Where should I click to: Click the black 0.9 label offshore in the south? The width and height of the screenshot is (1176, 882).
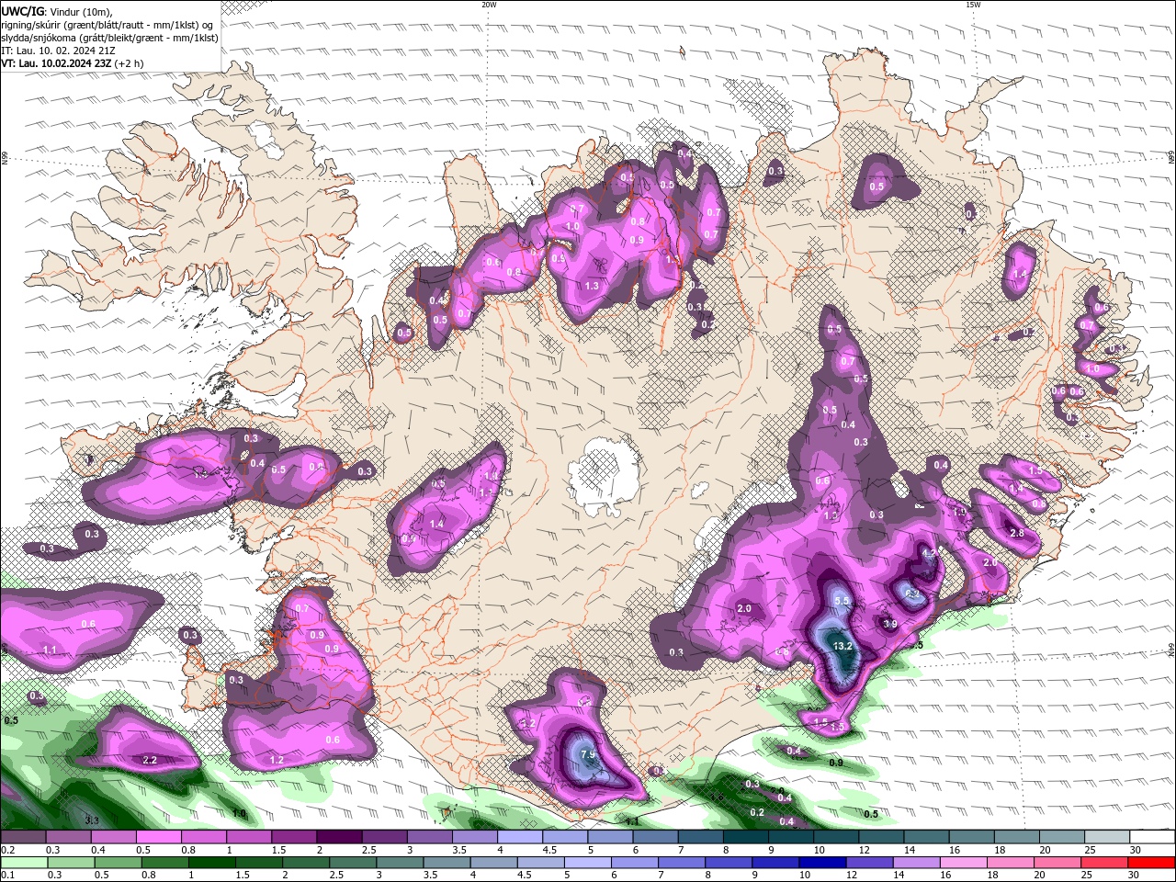tap(836, 763)
